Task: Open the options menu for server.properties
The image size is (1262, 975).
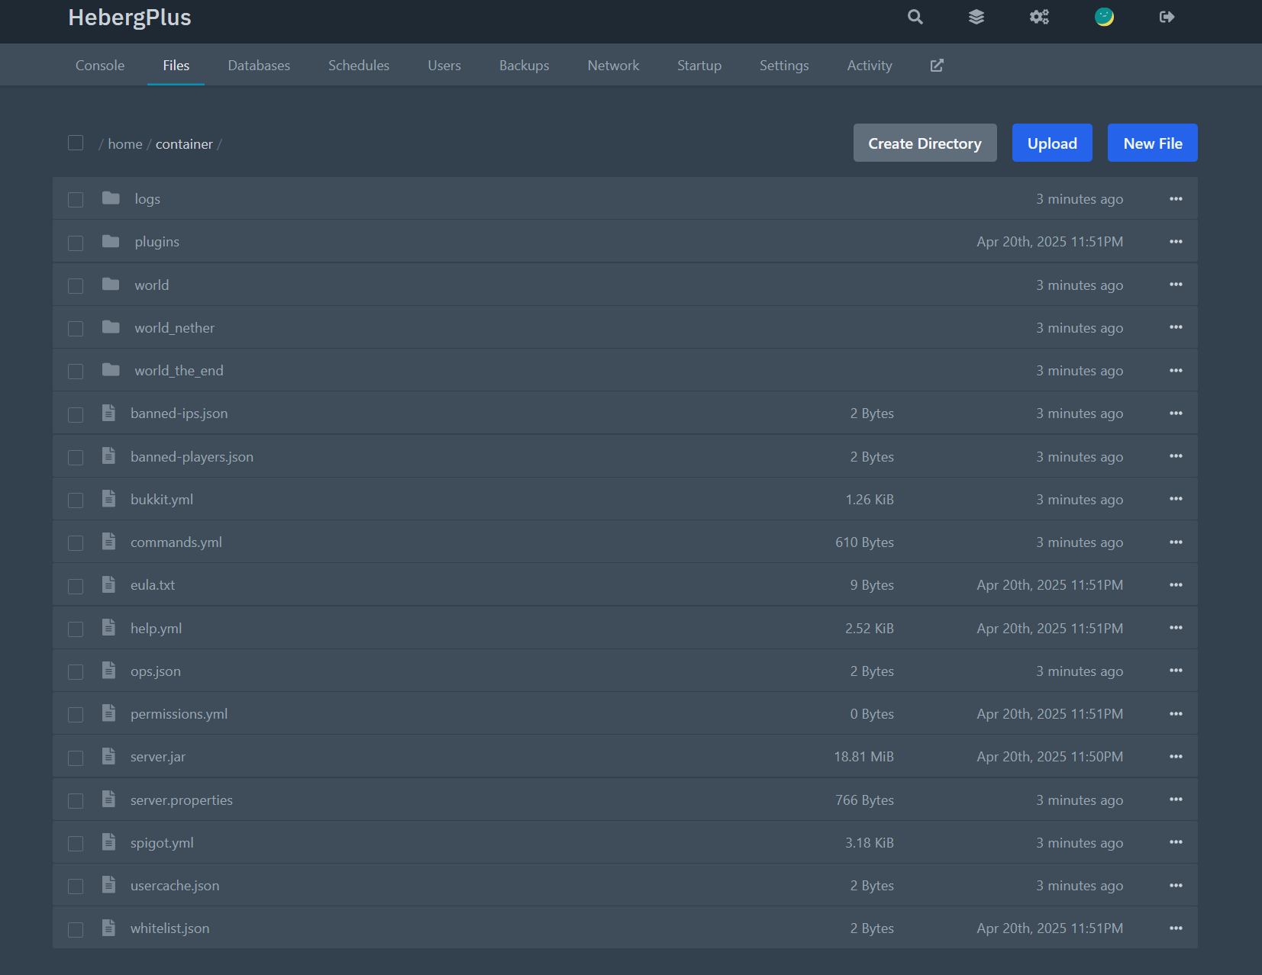Action: point(1176,800)
